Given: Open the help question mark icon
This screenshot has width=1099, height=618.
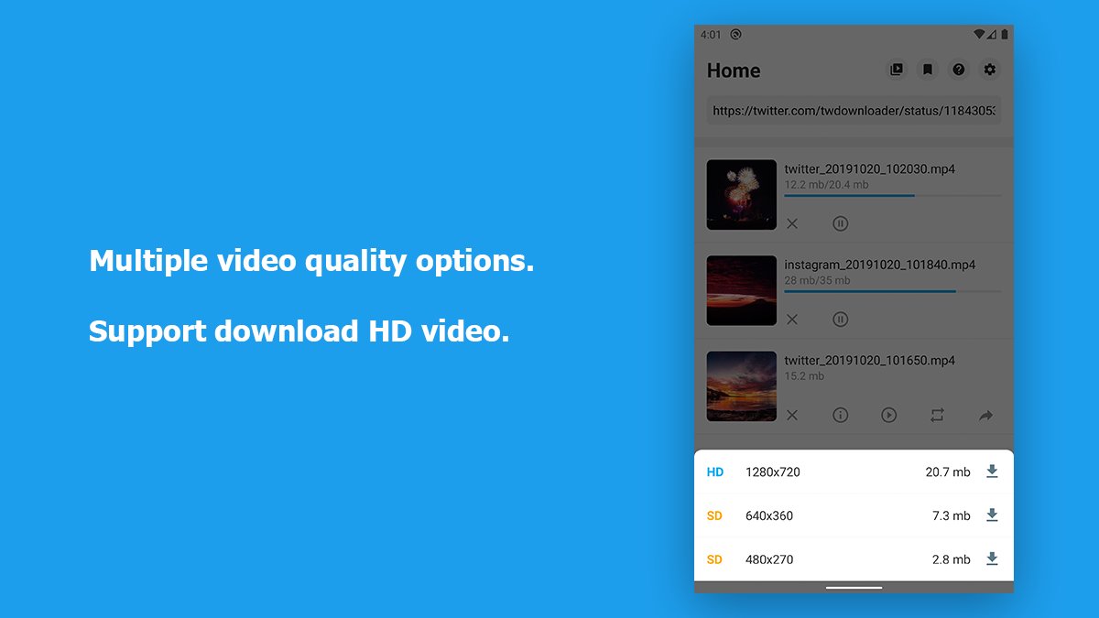Looking at the screenshot, I should tap(959, 70).
